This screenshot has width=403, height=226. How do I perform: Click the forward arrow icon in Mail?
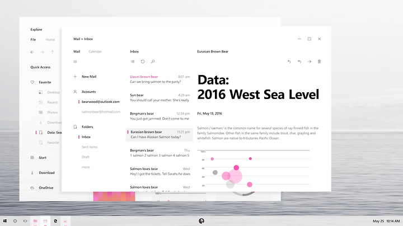point(309,62)
